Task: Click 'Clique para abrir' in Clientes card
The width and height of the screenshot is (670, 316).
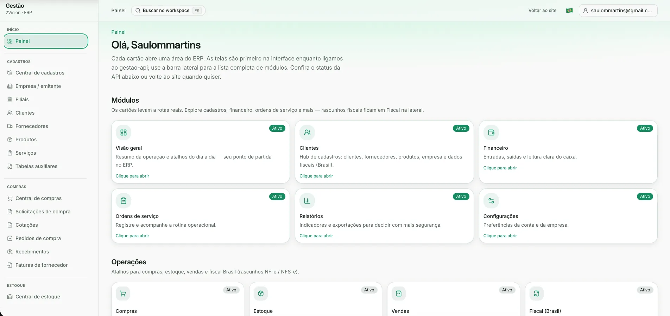Action: coord(316,176)
